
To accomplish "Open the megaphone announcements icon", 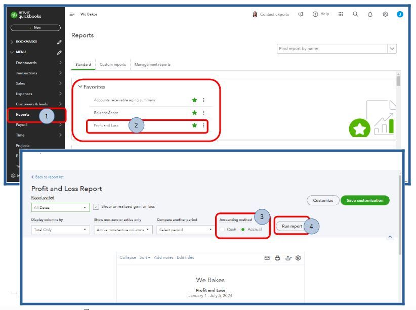I will (300, 14).
